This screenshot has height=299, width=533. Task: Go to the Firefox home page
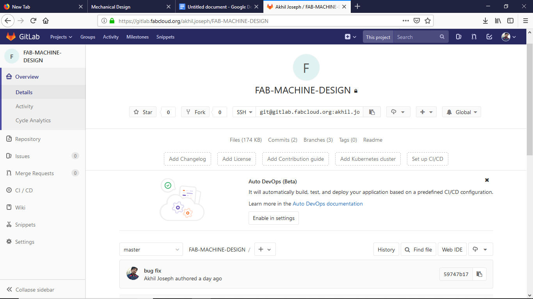[x=46, y=21]
